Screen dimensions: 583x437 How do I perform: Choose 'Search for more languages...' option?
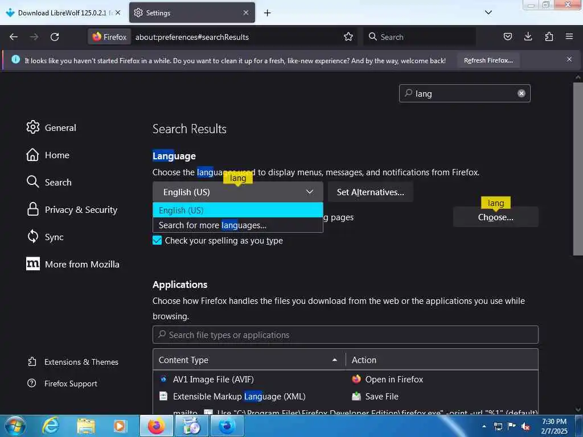(237, 225)
